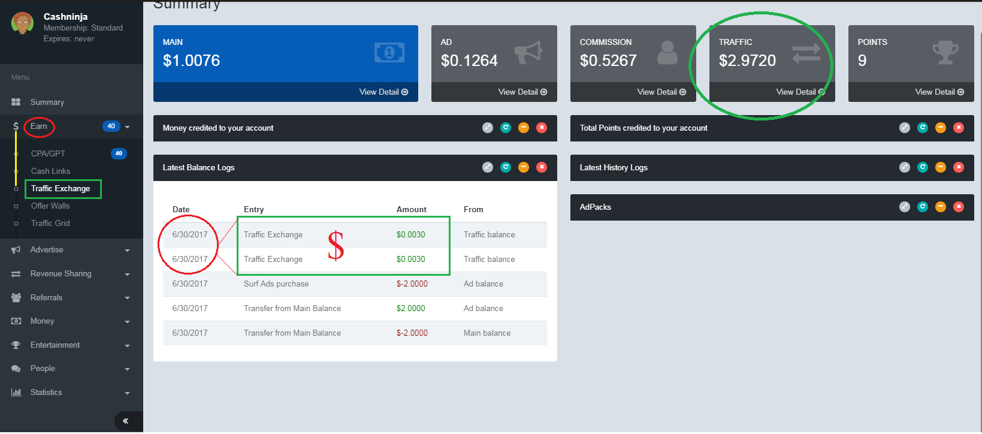
Task: Click the Earn badge showing 40
Action: 111,126
